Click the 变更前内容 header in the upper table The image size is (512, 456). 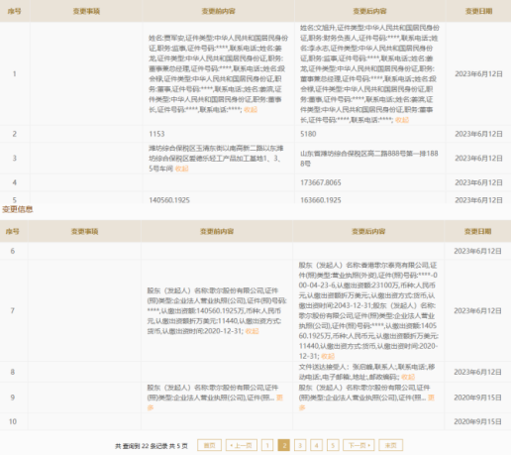[218, 11]
